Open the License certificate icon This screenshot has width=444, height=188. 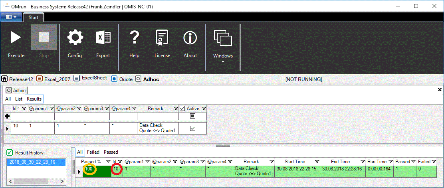pos(162,38)
